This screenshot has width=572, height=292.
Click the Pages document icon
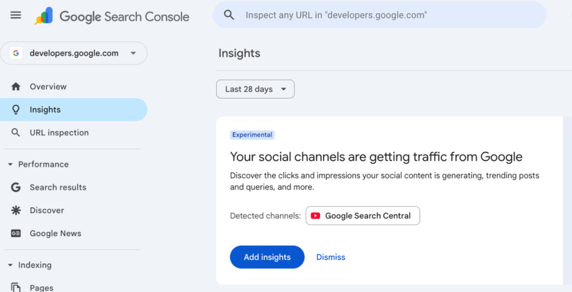click(x=16, y=288)
